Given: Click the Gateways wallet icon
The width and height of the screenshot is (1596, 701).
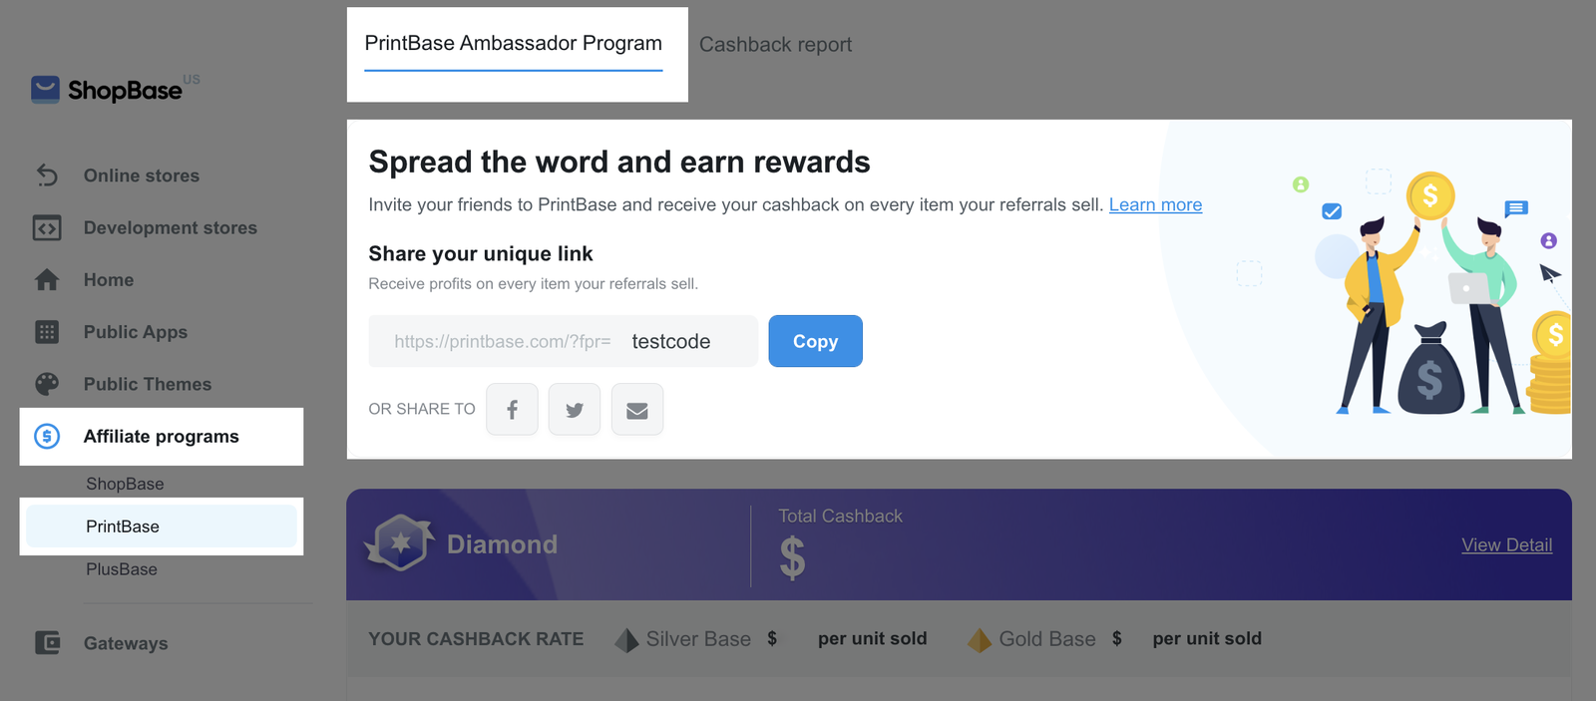Looking at the screenshot, I should 47,643.
